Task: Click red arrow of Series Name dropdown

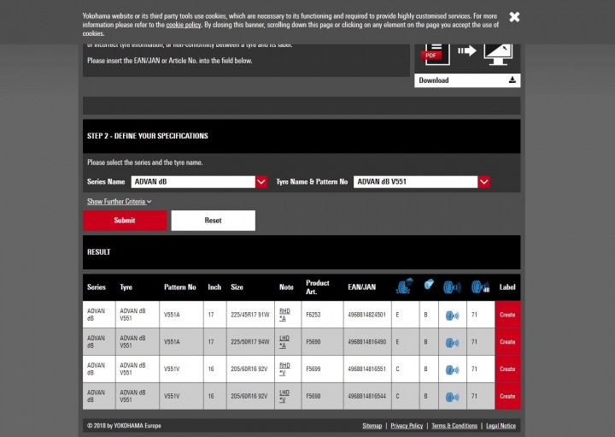Action: click(261, 182)
